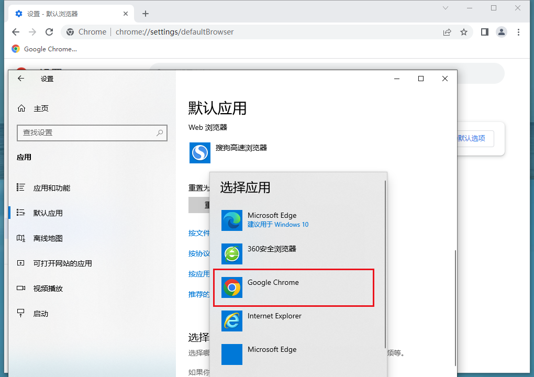Open 可打开网站的应用 in the sidebar
Viewport: 534px width, 377px height.
pyautogui.click(x=63, y=263)
